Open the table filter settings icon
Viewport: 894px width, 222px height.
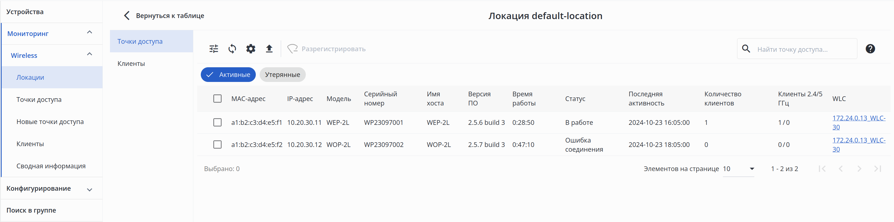tap(214, 49)
